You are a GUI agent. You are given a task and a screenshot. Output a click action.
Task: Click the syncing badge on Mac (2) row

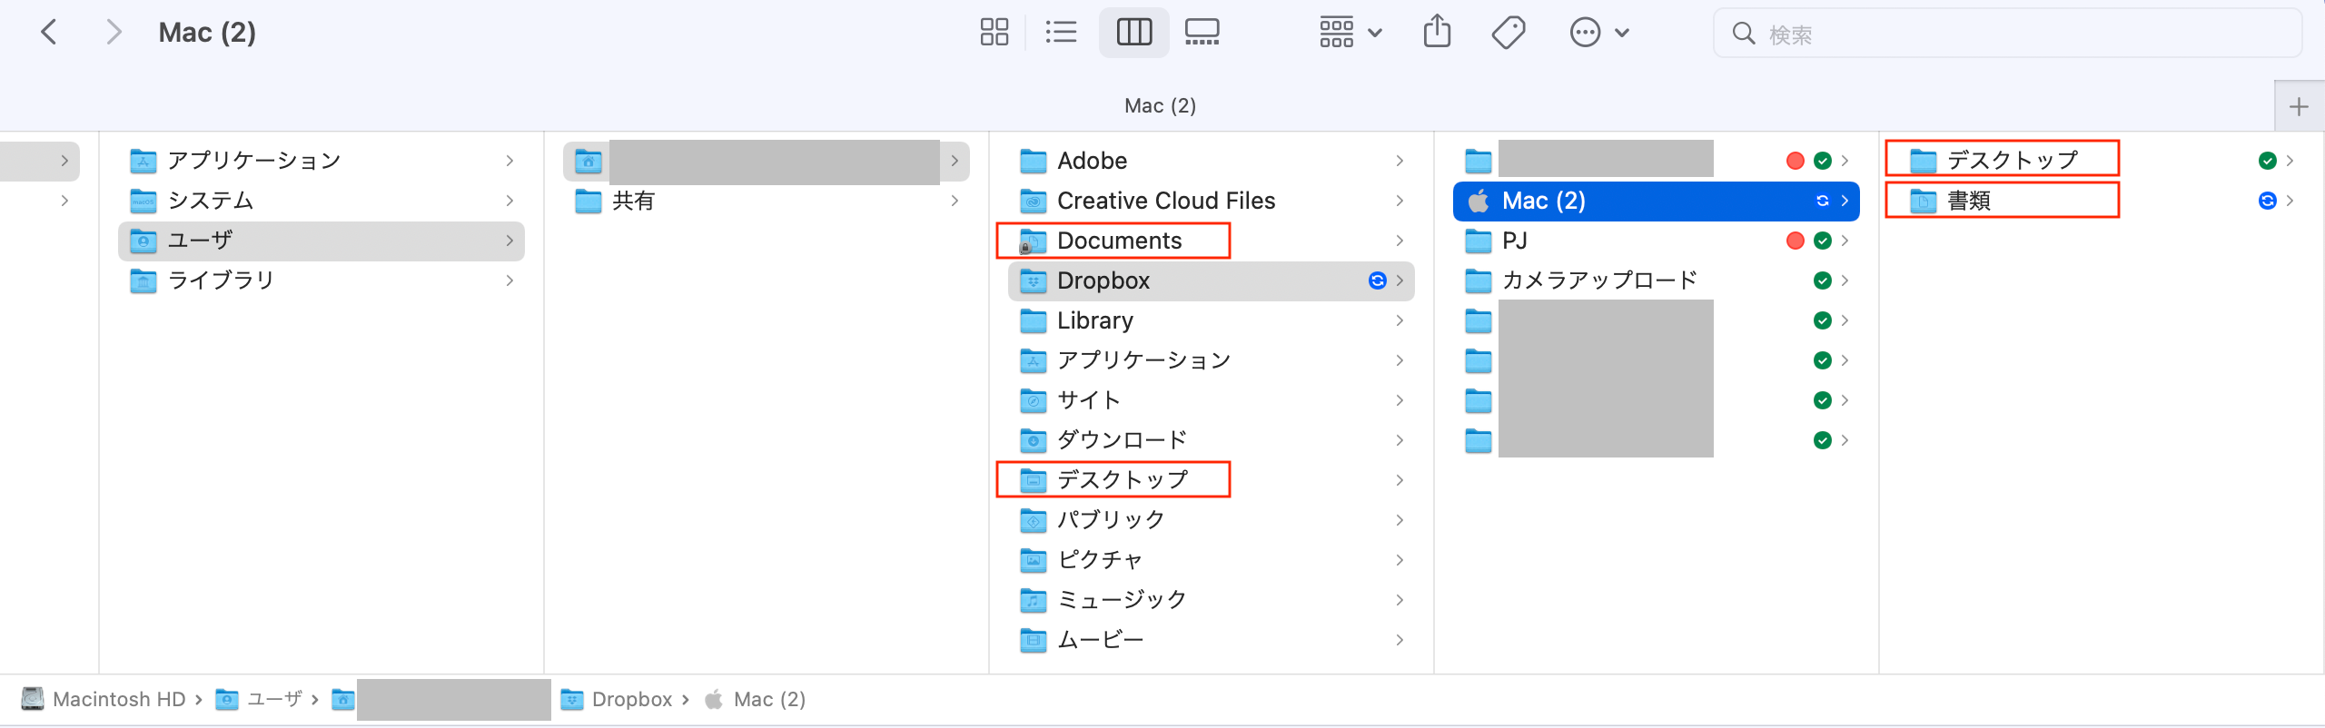1822,201
